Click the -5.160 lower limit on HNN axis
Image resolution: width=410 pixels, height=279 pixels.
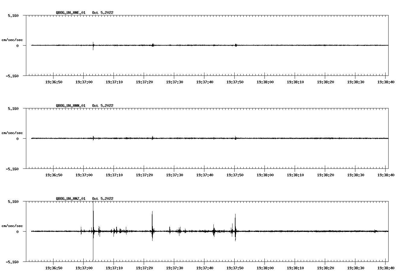click(x=12, y=169)
